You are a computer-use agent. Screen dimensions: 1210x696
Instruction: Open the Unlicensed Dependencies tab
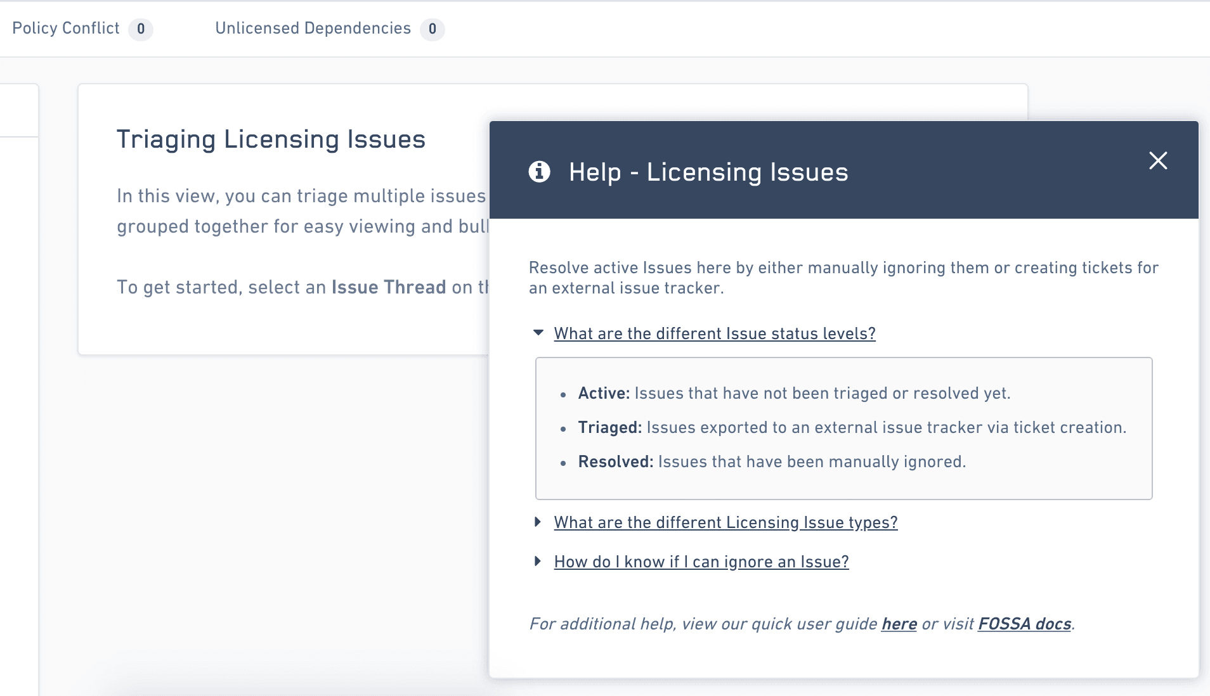[313, 29]
